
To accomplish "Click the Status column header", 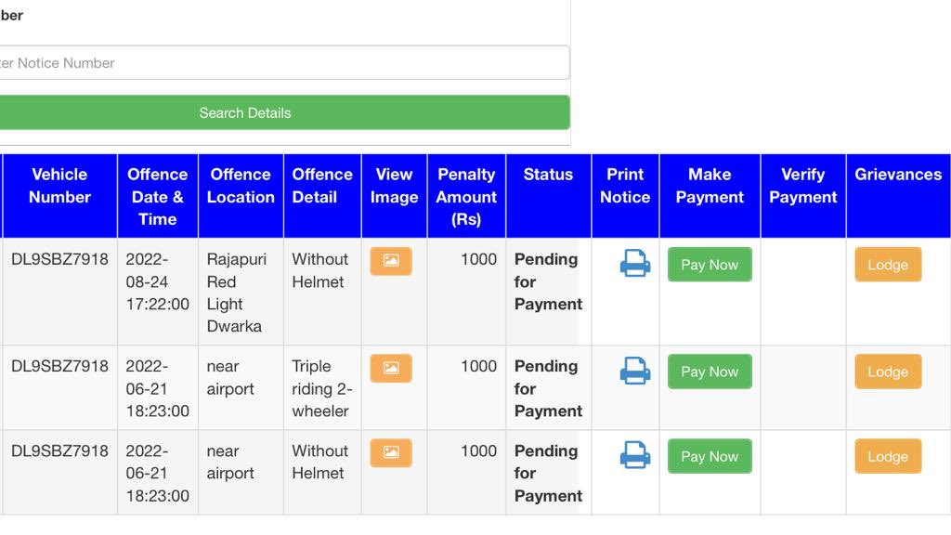I will (x=548, y=195).
